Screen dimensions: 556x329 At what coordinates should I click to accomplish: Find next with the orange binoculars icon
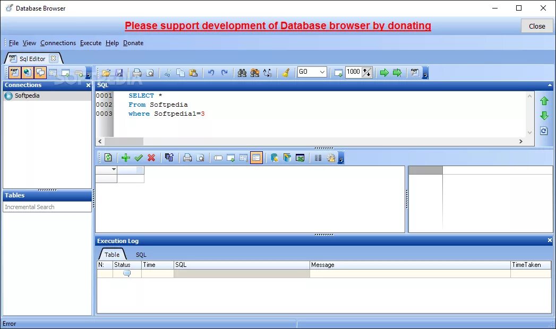point(254,73)
